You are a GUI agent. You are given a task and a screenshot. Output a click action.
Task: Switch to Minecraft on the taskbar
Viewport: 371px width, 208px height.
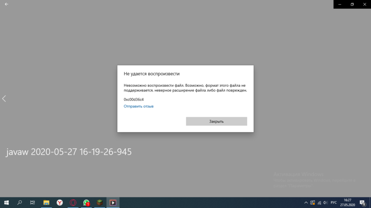click(99, 202)
